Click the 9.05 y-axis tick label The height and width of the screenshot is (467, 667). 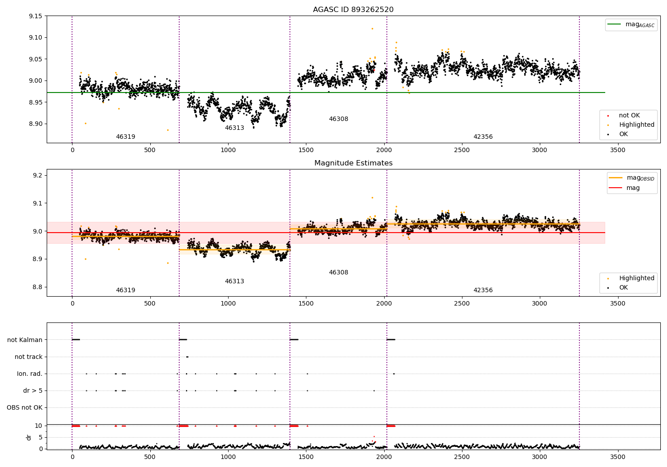coord(36,59)
